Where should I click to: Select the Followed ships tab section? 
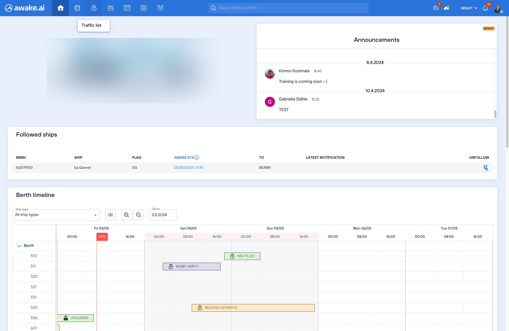click(x=37, y=135)
